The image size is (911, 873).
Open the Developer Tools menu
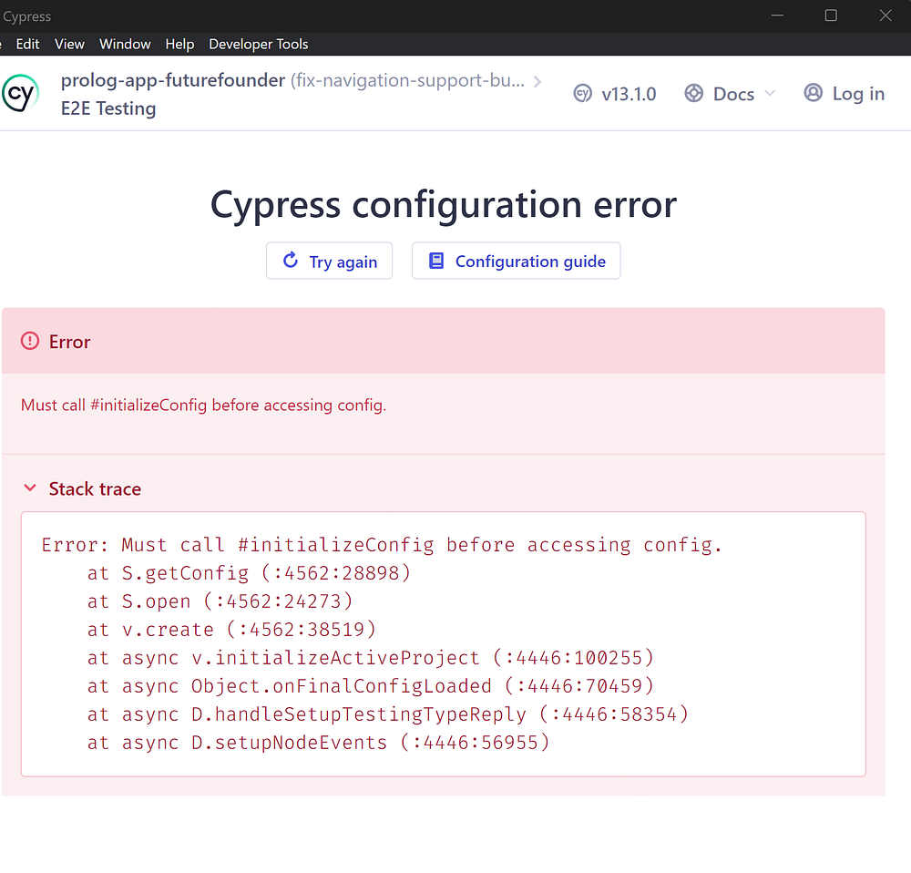pos(259,44)
